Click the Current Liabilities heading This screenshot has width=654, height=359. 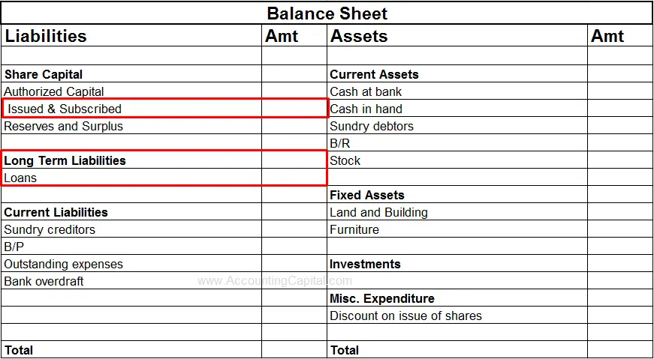click(56, 212)
